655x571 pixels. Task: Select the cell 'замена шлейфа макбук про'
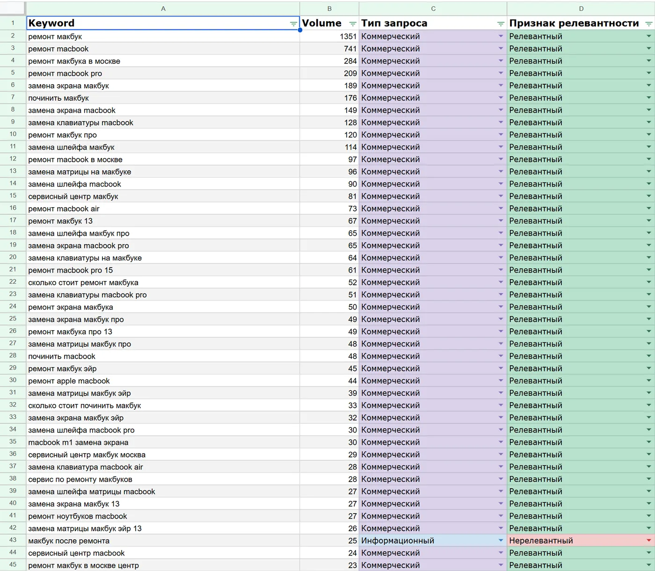coord(163,233)
